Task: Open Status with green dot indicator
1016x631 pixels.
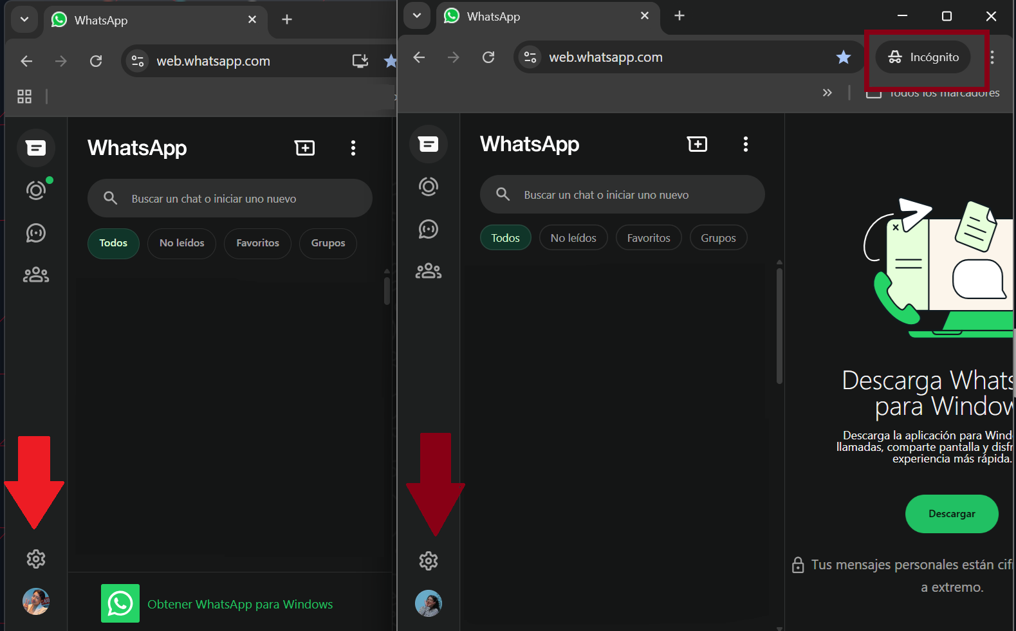Action: pos(36,190)
